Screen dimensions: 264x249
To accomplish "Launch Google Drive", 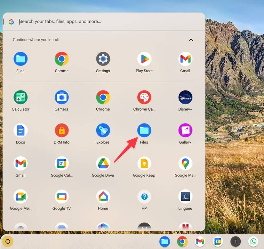I will click(x=103, y=164).
